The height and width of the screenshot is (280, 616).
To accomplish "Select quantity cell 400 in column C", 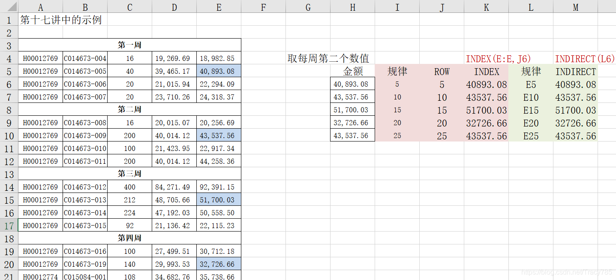I will coord(129,187).
